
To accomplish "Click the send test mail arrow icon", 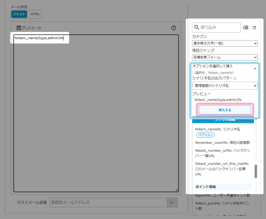I will [x=172, y=202].
